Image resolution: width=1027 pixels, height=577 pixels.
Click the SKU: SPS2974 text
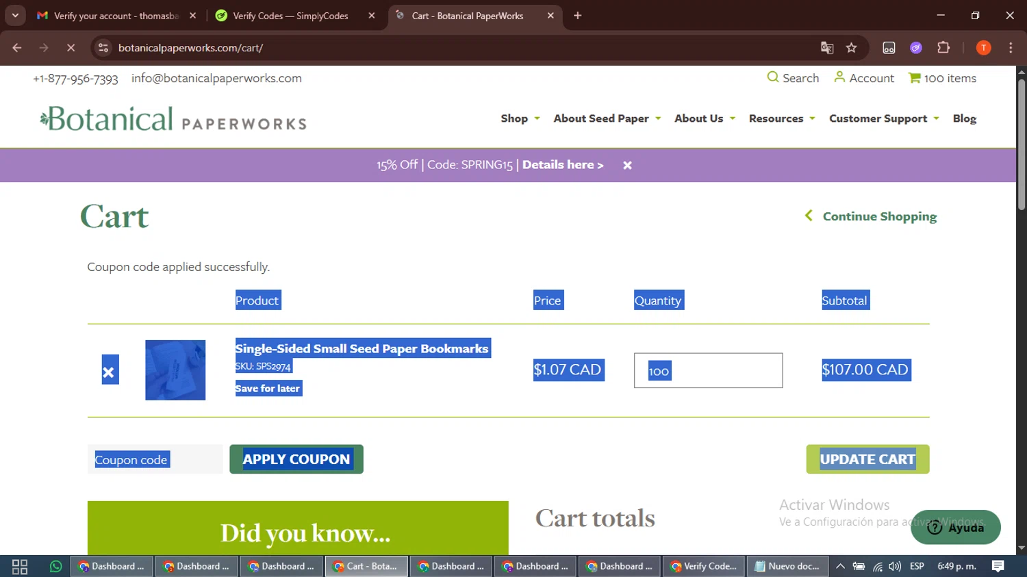click(x=263, y=366)
